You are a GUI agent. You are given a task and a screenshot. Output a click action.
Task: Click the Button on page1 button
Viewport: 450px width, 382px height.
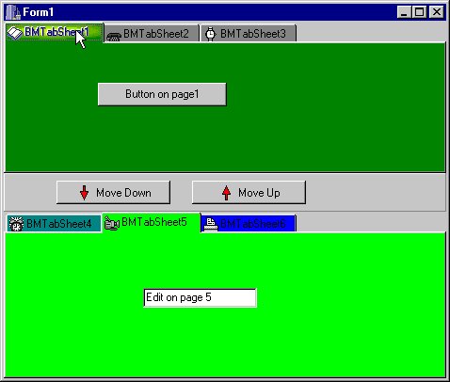pyautogui.click(x=162, y=94)
